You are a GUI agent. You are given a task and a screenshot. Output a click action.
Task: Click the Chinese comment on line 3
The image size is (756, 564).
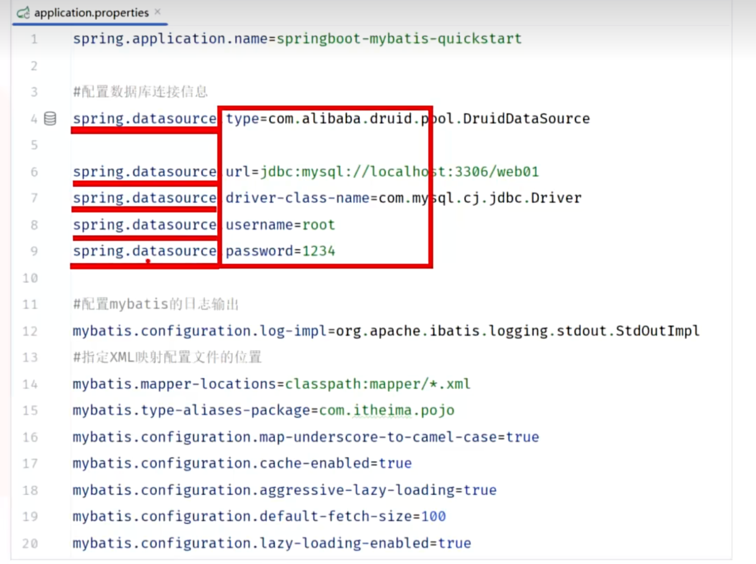coord(140,92)
